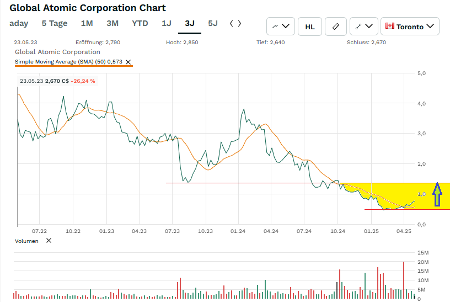The image size is (450, 302).
Task: Activate the ruler measurement tool
Action: click(336, 27)
